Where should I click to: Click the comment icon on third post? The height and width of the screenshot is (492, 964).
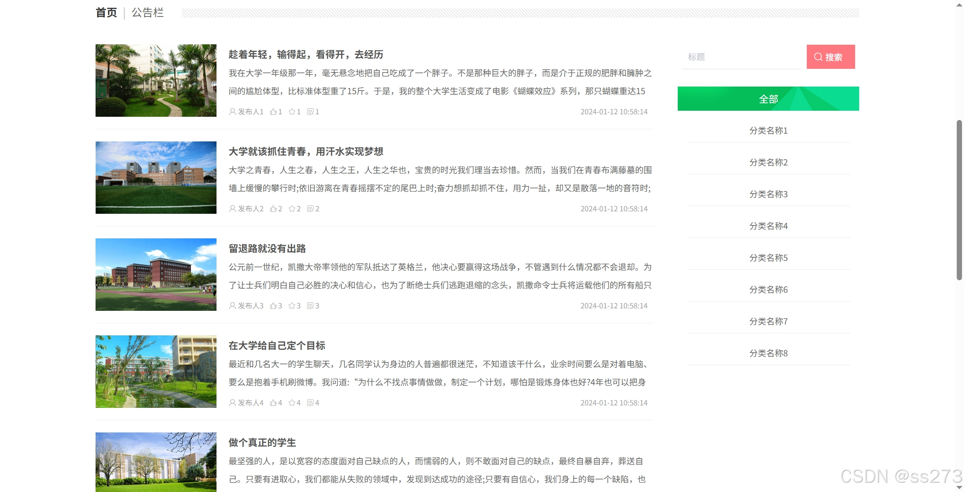click(310, 306)
